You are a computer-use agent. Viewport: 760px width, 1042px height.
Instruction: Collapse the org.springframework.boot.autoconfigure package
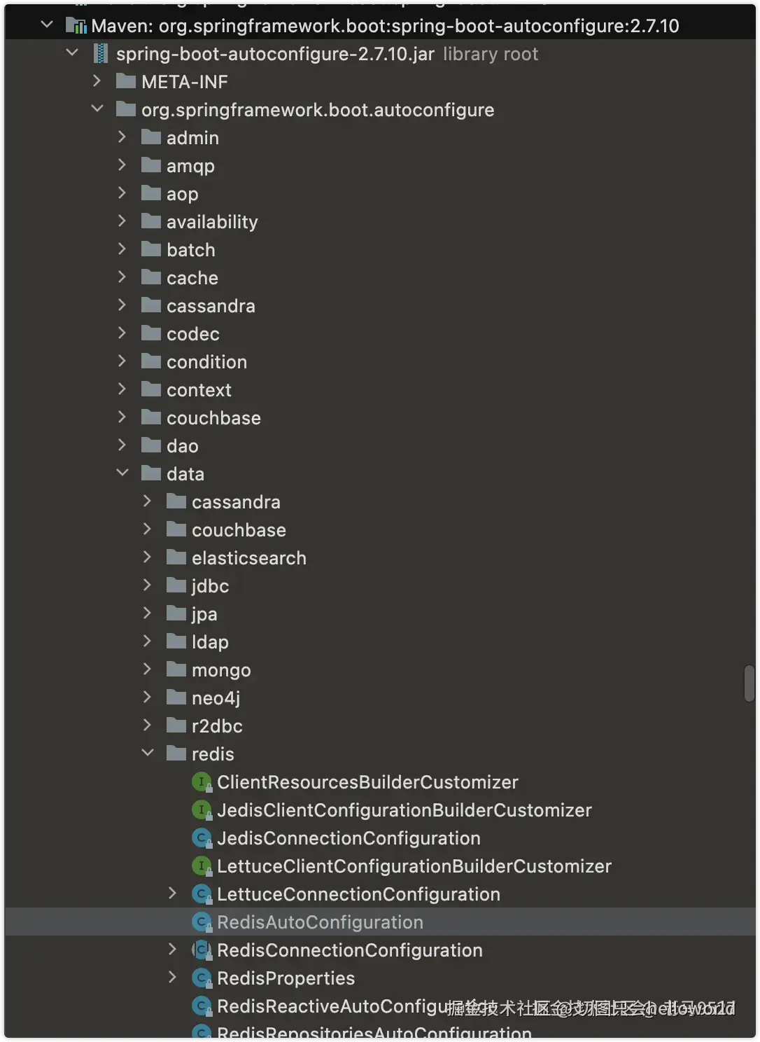coord(97,109)
